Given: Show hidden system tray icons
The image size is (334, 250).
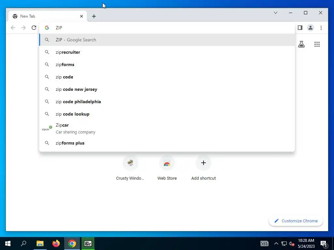Looking at the screenshot, I should (276, 243).
